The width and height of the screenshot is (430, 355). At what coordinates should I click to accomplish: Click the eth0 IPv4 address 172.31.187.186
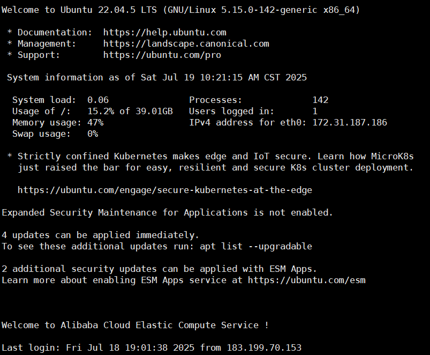click(349, 122)
